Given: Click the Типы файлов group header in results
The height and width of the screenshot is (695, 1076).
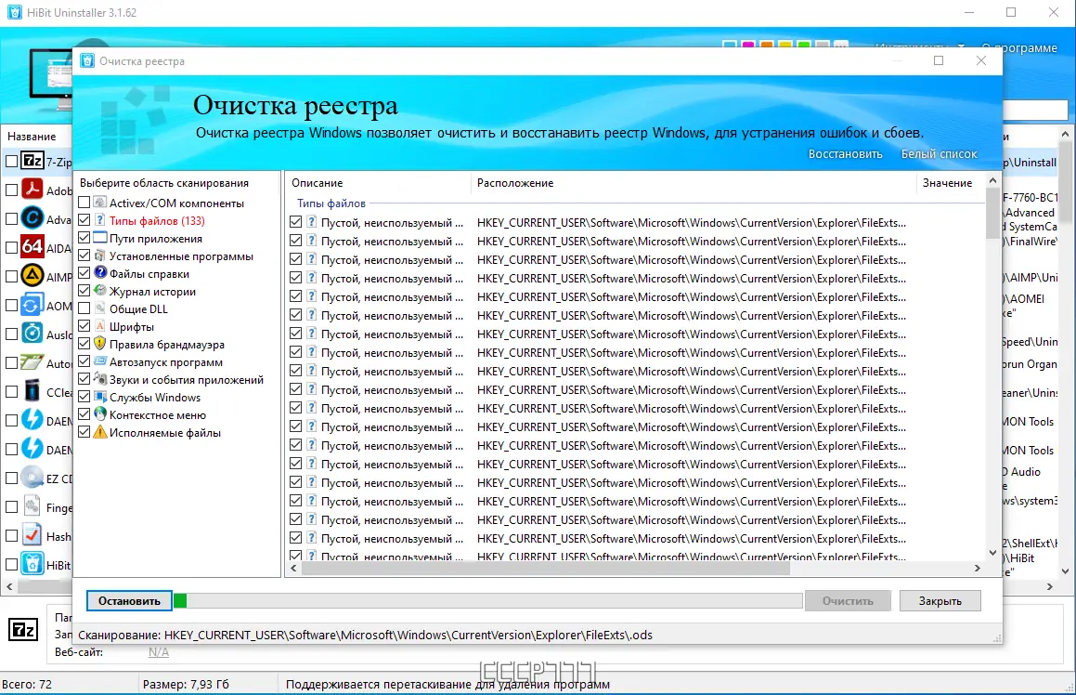Looking at the screenshot, I should tap(331, 203).
